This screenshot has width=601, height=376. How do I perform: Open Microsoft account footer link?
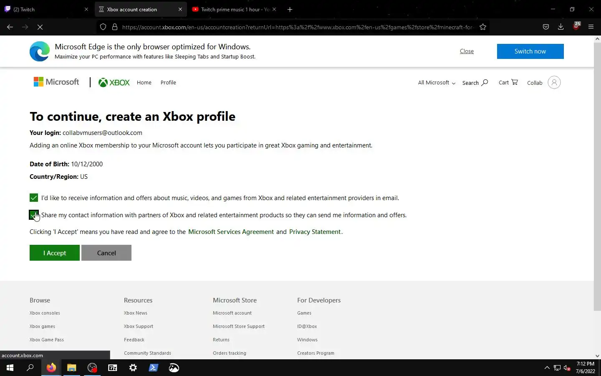[232, 313]
